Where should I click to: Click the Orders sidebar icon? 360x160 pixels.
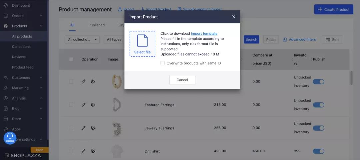6,16
